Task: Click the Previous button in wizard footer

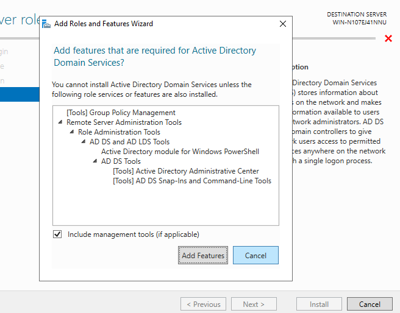Action: click(x=204, y=304)
